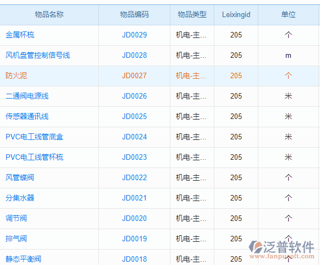Open the 静态平衡阀 item link

point(23,259)
